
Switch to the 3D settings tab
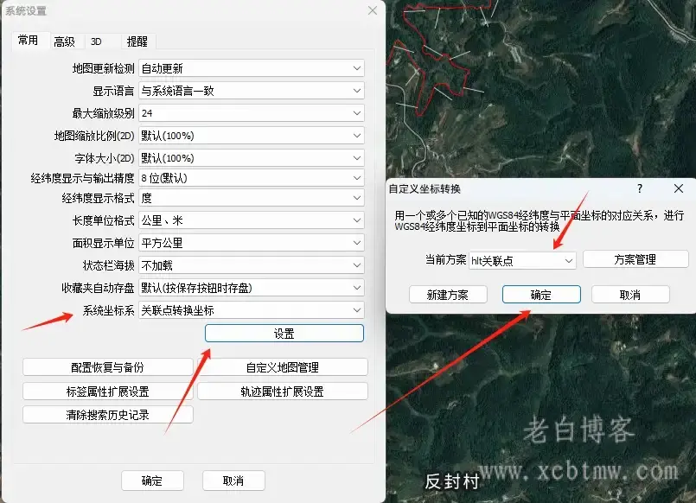pos(98,41)
